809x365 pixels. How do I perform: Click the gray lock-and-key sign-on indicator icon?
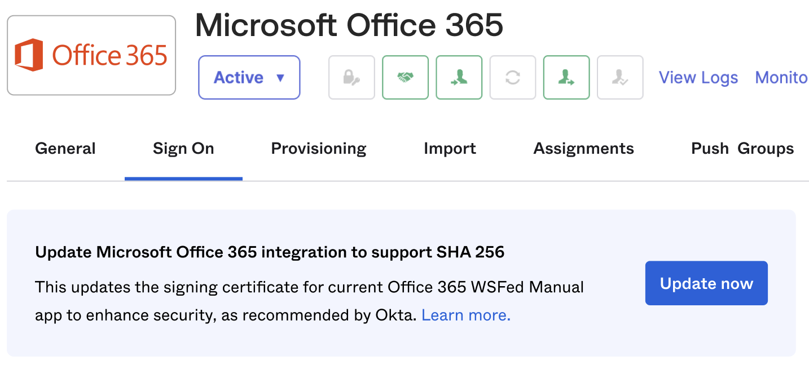351,77
